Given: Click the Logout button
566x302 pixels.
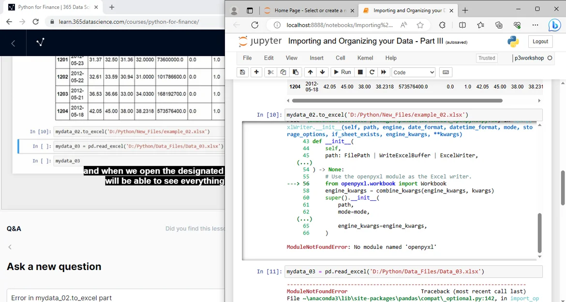Looking at the screenshot, I should (540, 42).
